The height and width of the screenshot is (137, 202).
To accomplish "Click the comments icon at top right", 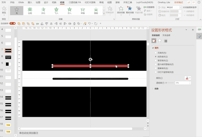I will [x=194, y=2].
